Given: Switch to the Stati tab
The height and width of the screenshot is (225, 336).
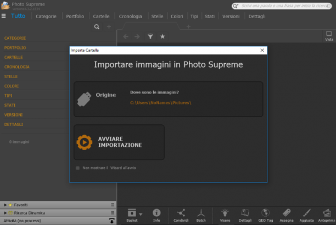Looking at the screenshot, I should point(210,17).
